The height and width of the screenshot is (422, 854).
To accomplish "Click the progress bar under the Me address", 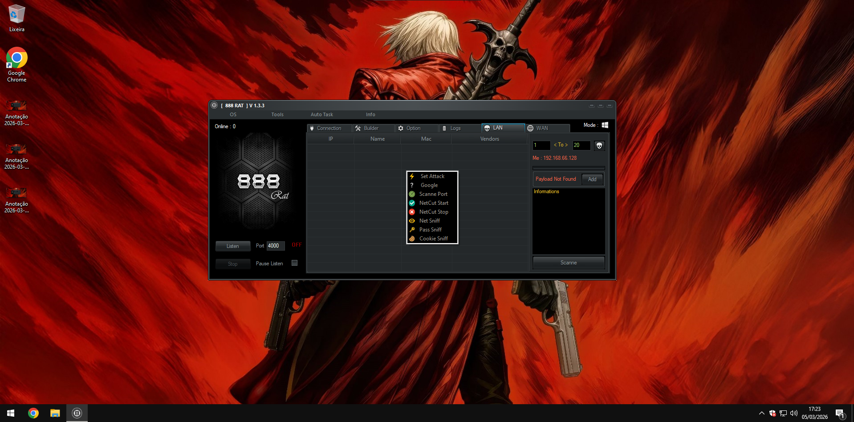I will (x=569, y=168).
